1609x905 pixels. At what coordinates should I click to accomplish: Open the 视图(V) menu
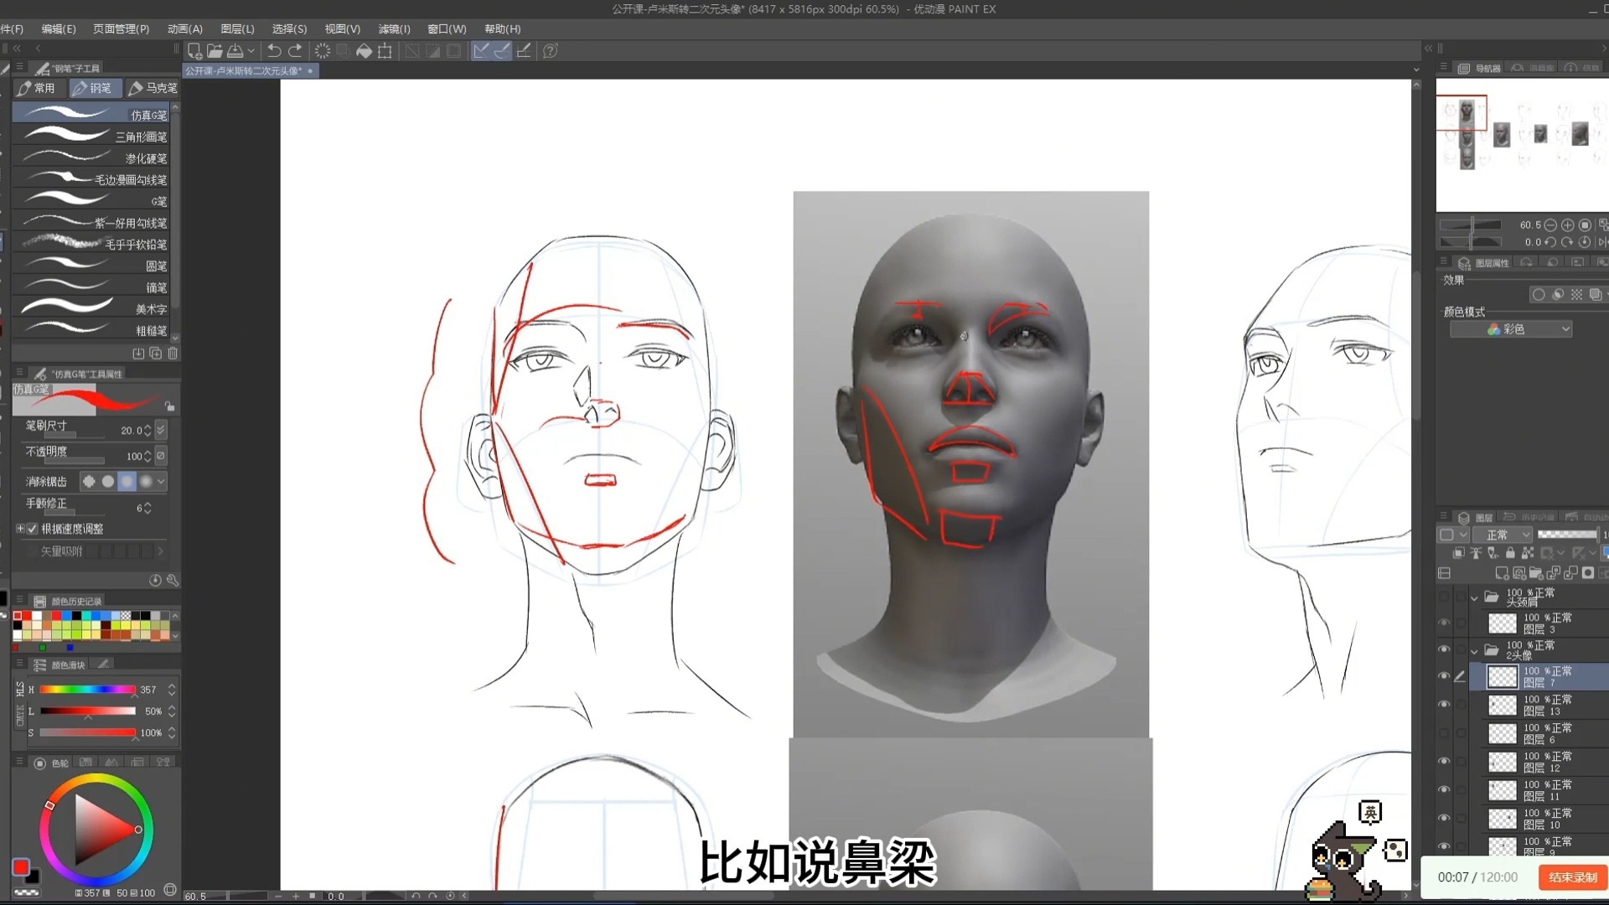[342, 28]
